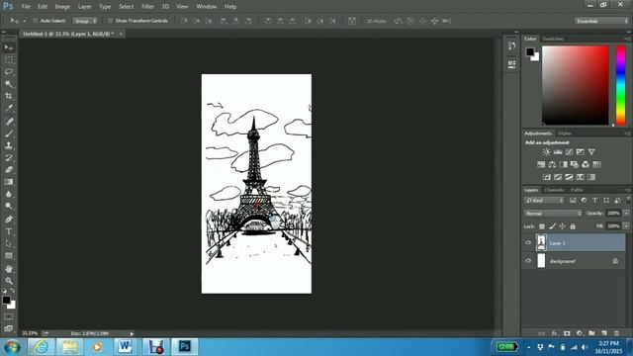Image resolution: width=633 pixels, height=356 pixels.
Task: Select the Horizontal Type tool
Action: click(9, 231)
